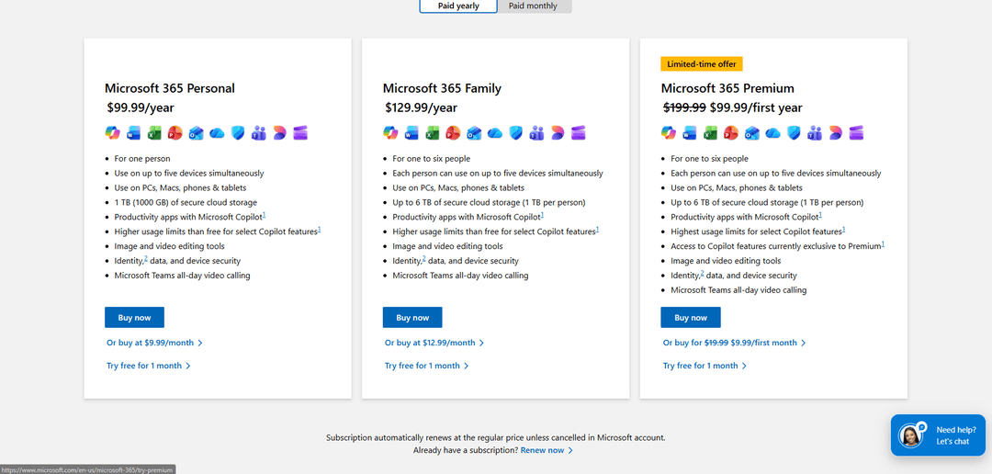Click the Excel icon in the Premium card
The height and width of the screenshot is (474, 992).
[x=710, y=133]
